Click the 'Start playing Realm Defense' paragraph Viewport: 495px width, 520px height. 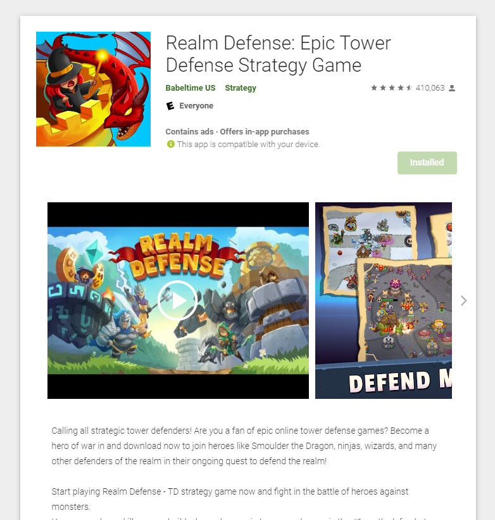tap(230, 499)
